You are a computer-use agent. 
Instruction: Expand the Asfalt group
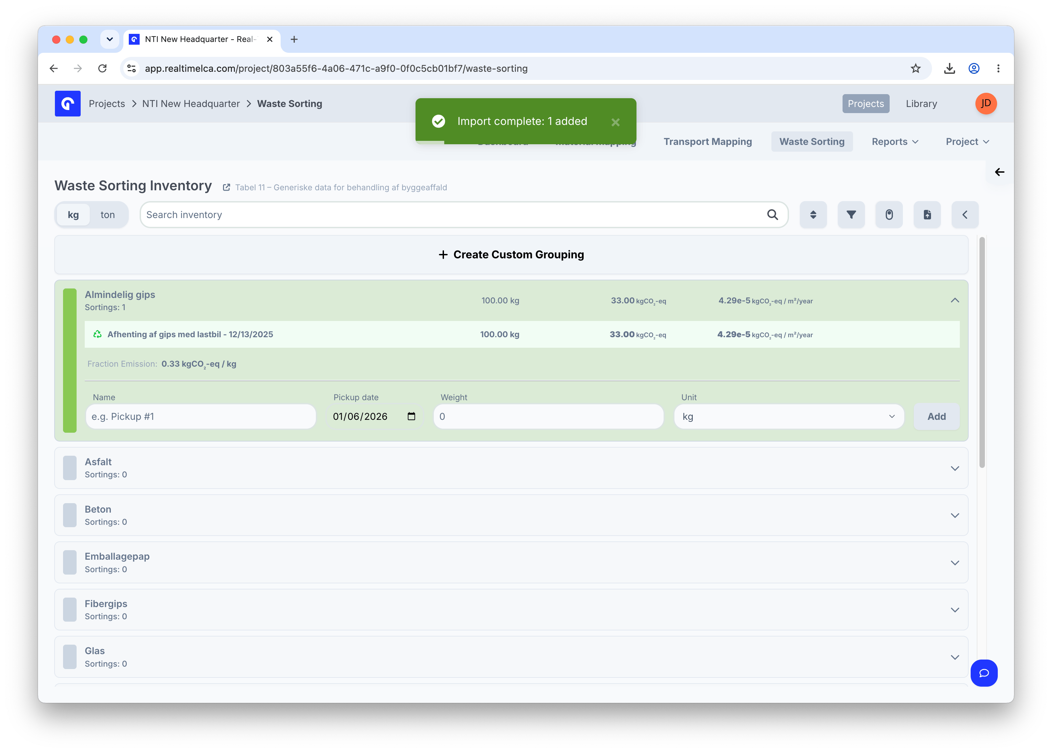point(955,468)
